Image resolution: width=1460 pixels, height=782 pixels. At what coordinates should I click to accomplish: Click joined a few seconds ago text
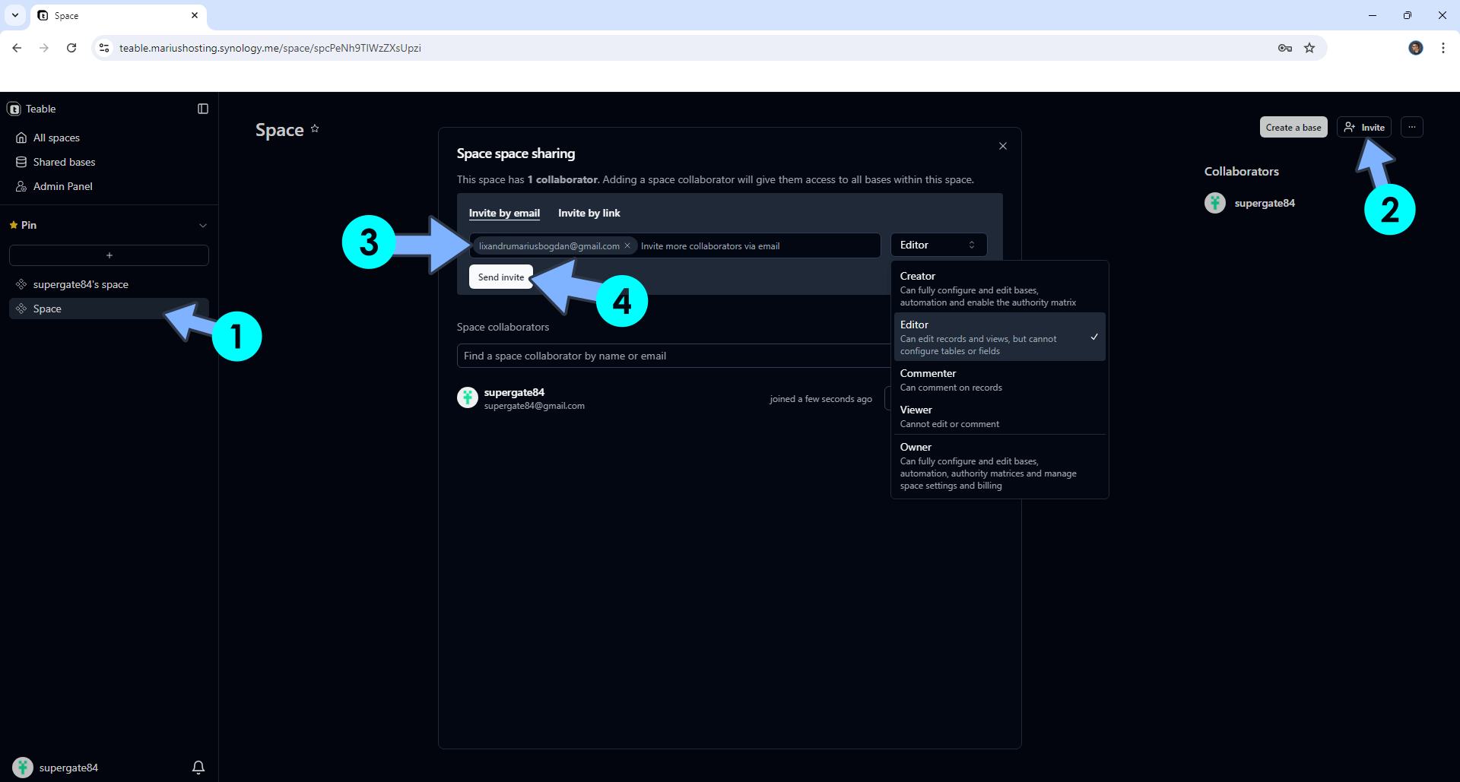pos(820,399)
